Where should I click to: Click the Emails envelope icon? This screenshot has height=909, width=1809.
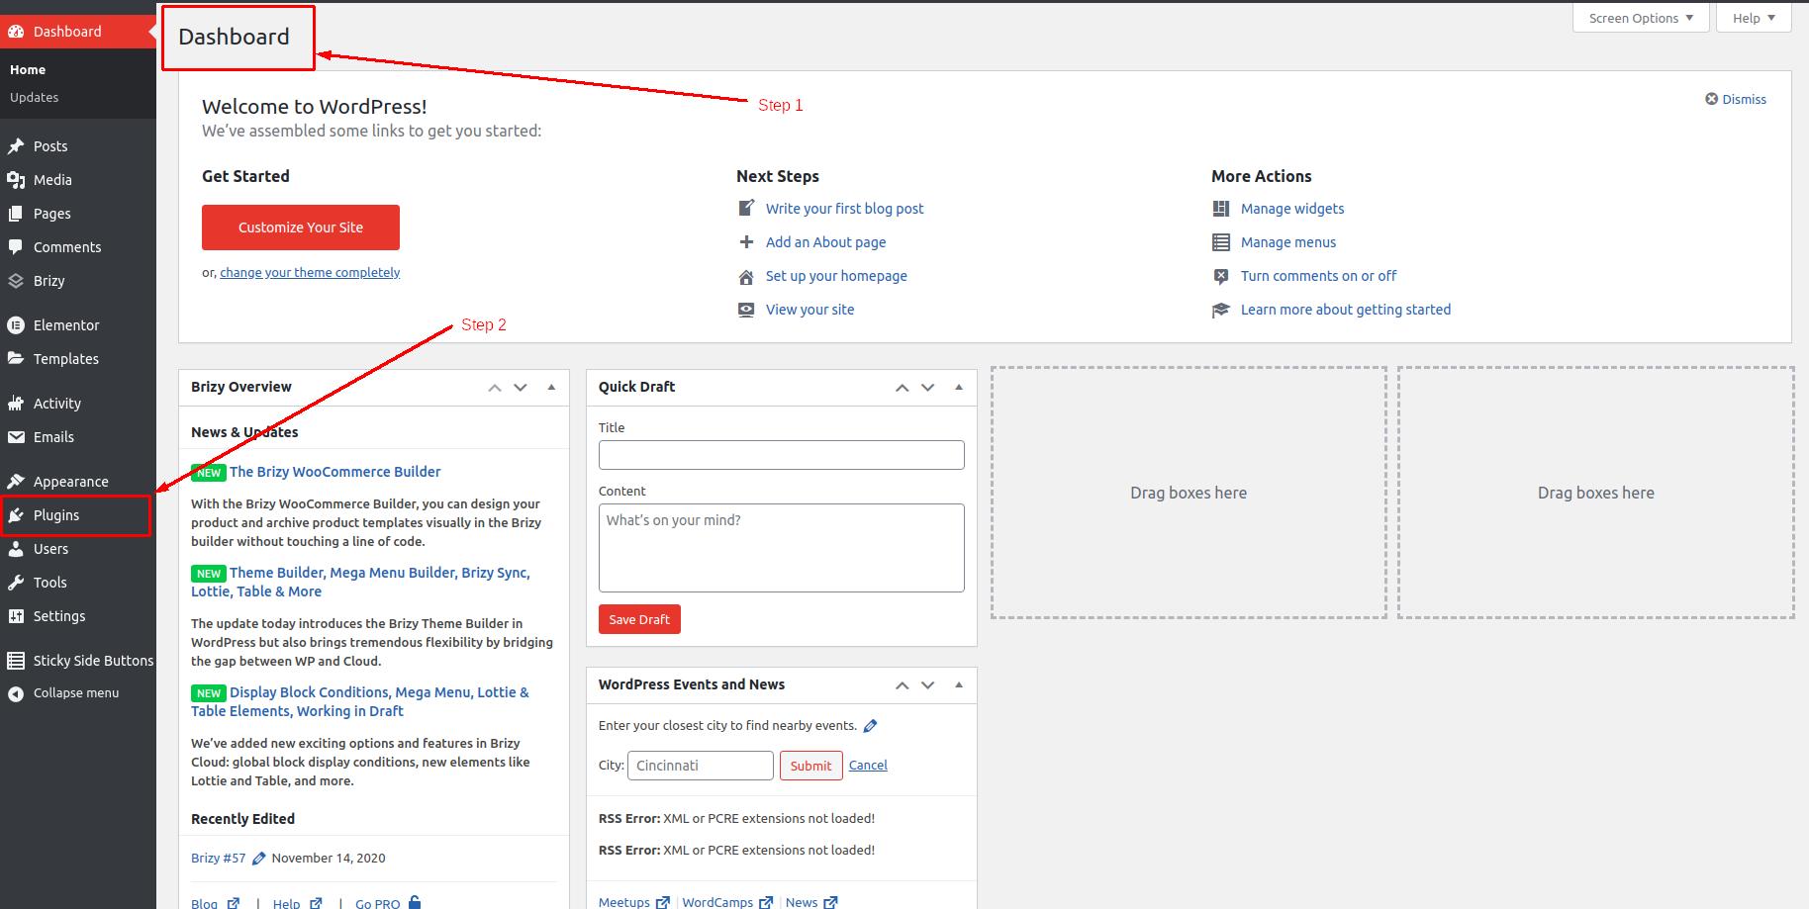click(16, 437)
